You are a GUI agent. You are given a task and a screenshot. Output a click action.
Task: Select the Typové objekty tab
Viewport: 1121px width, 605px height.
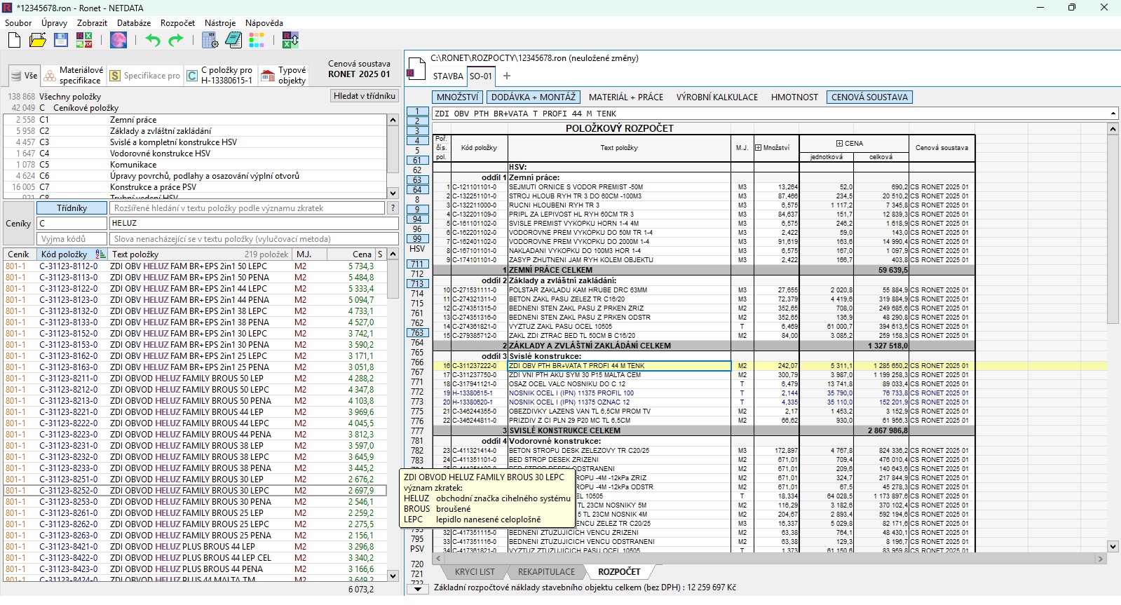pyautogui.click(x=284, y=76)
